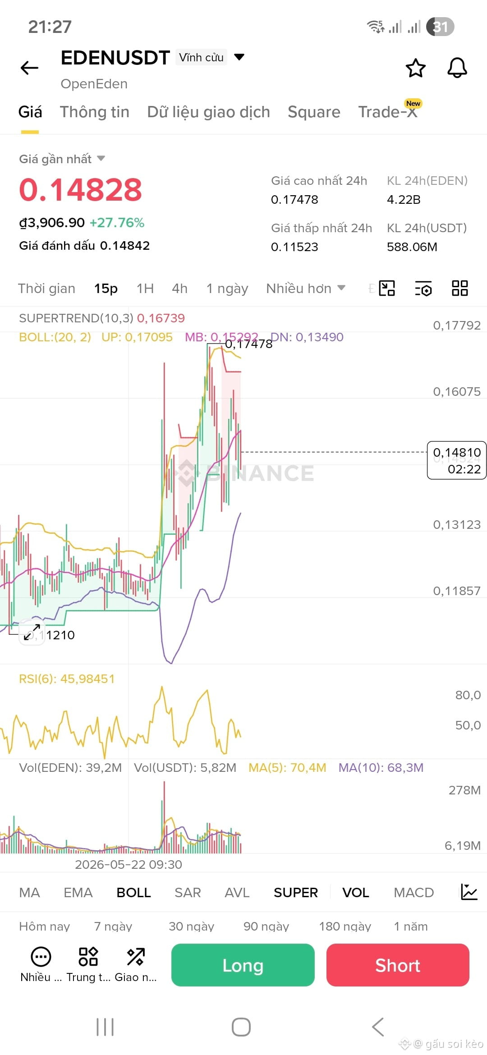Select the 1 ngày timeframe
This screenshot has width=487, height=1055.
[227, 288]
